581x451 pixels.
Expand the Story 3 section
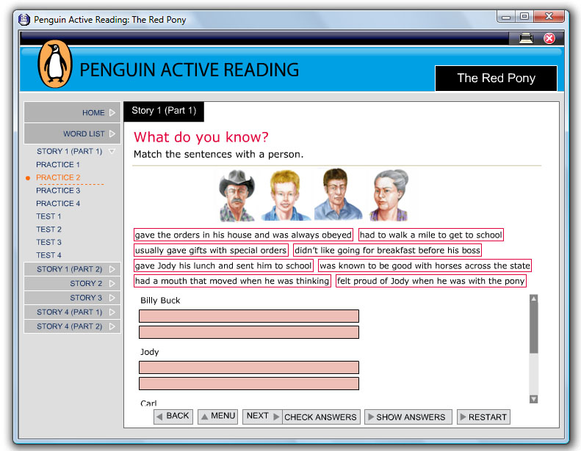click(x=72, y=298)
